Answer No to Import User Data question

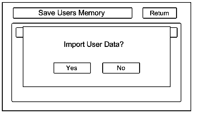(x=121, y=68)
